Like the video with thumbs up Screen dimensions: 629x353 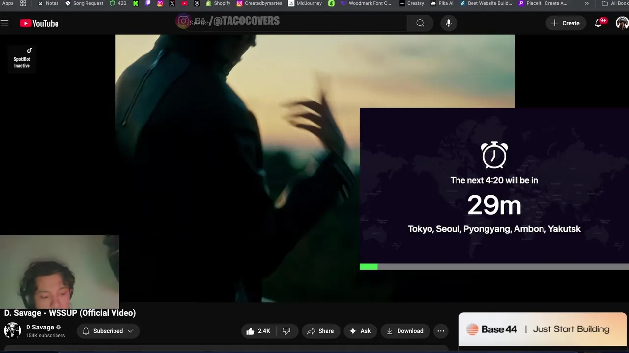point(258,331)
